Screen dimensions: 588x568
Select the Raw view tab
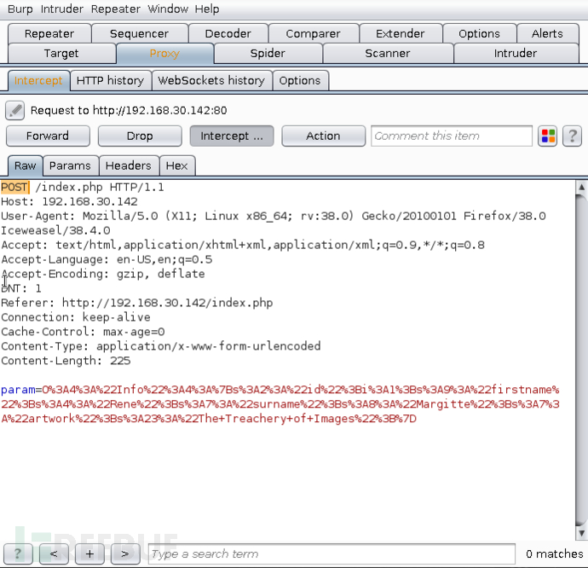point(25,165)
